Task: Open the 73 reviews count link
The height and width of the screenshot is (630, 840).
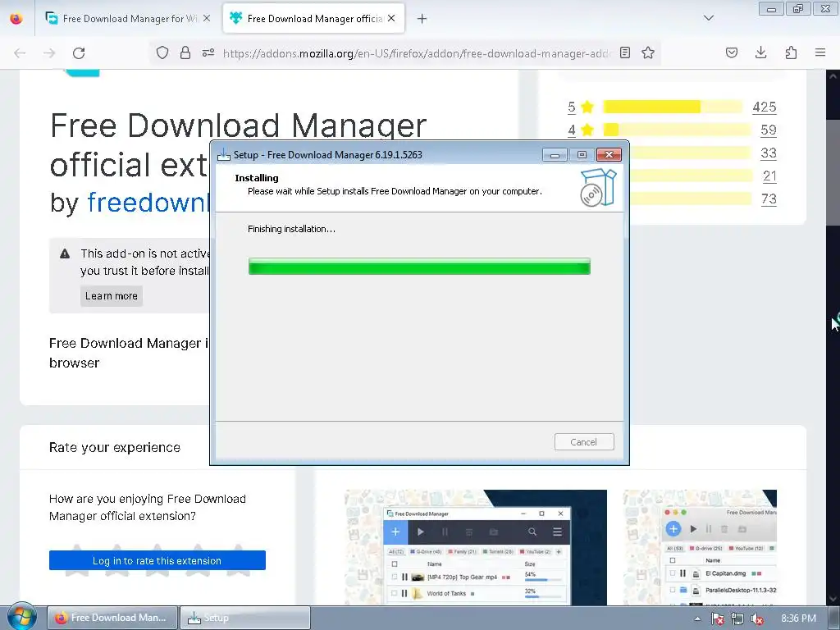Action: point(769,199)
